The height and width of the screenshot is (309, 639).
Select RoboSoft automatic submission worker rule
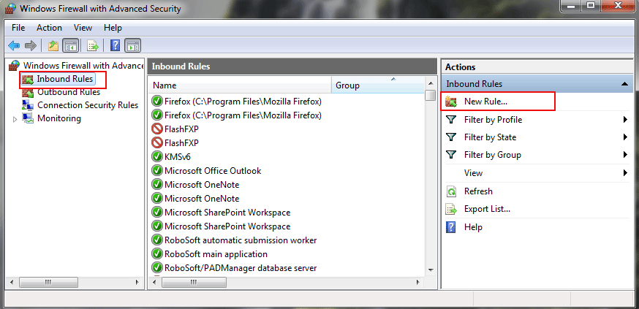[241, 240]
